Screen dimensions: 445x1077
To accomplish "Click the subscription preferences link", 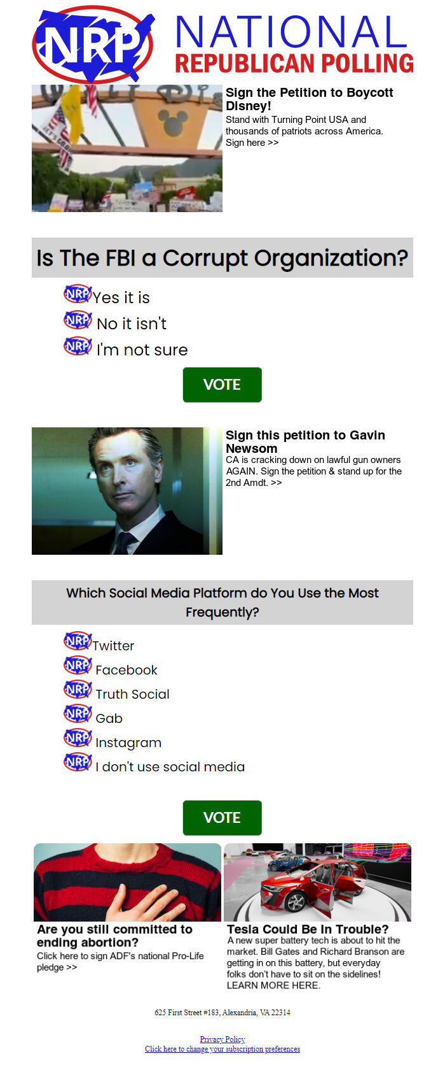I will pos(222,1049).
